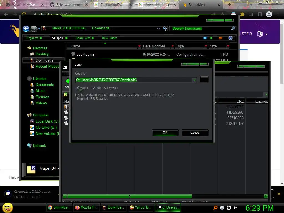The image size is (284, 213).
Task: Click OK in the Copy dialog
Action: (165, 133)
